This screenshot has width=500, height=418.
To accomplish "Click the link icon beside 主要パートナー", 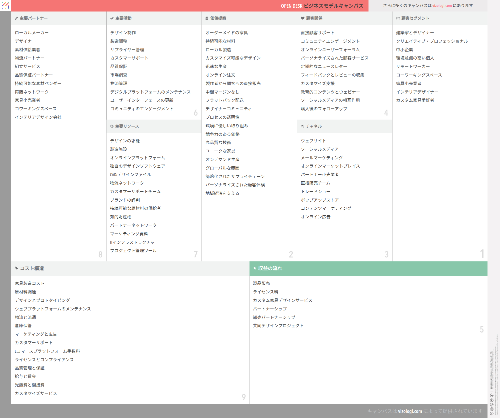I will pyautogui.click(x=16, y=18).
